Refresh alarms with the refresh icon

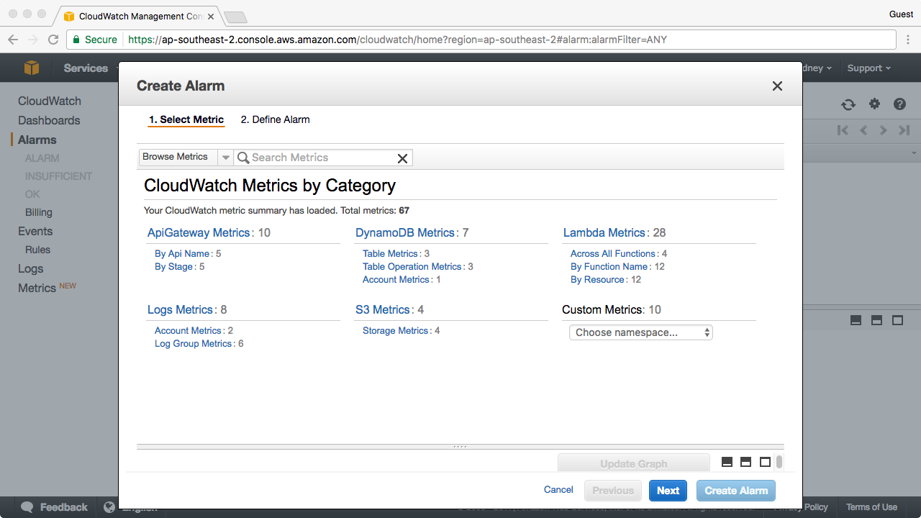[848, 104]
